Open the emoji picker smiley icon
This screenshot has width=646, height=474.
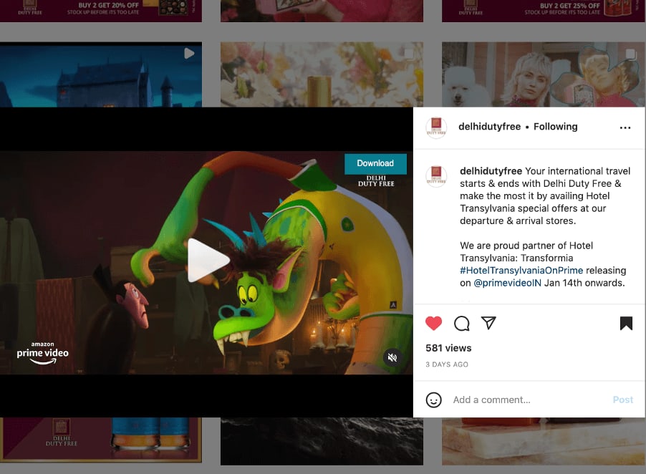pos(433,400)
